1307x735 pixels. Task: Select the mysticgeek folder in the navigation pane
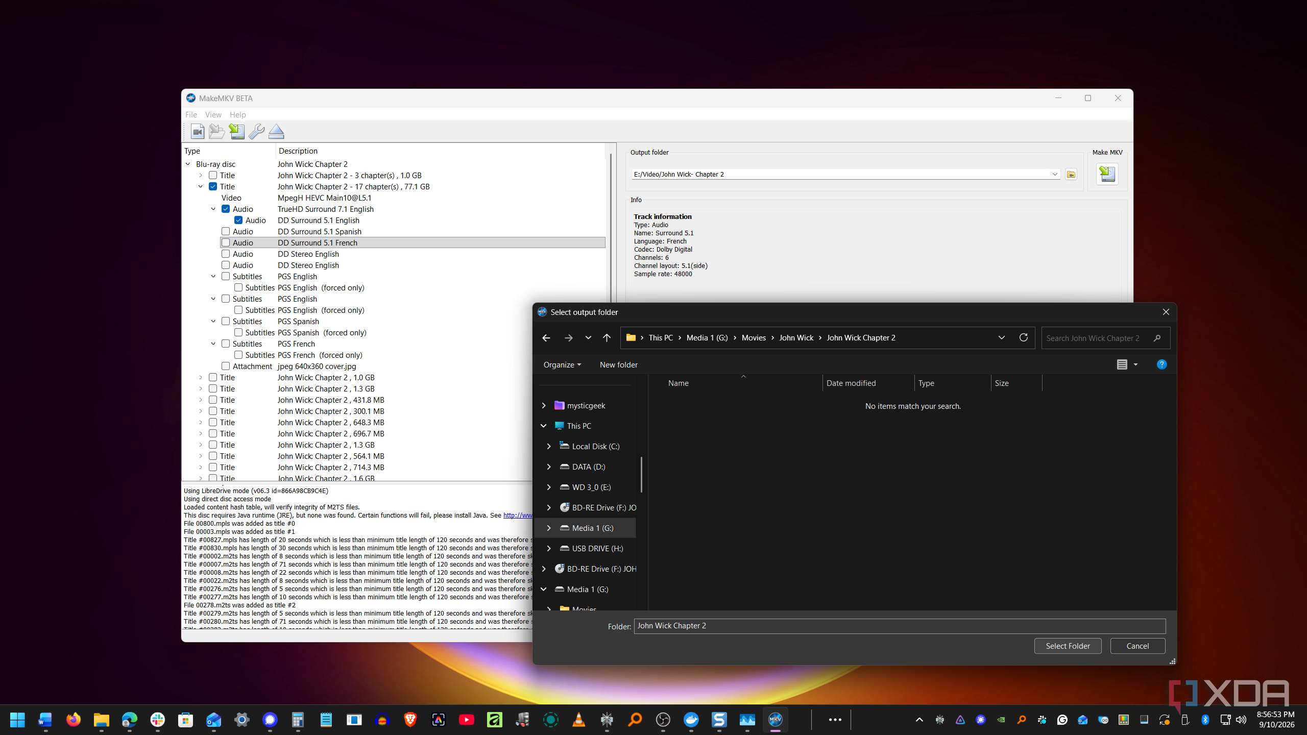(586, 406)
